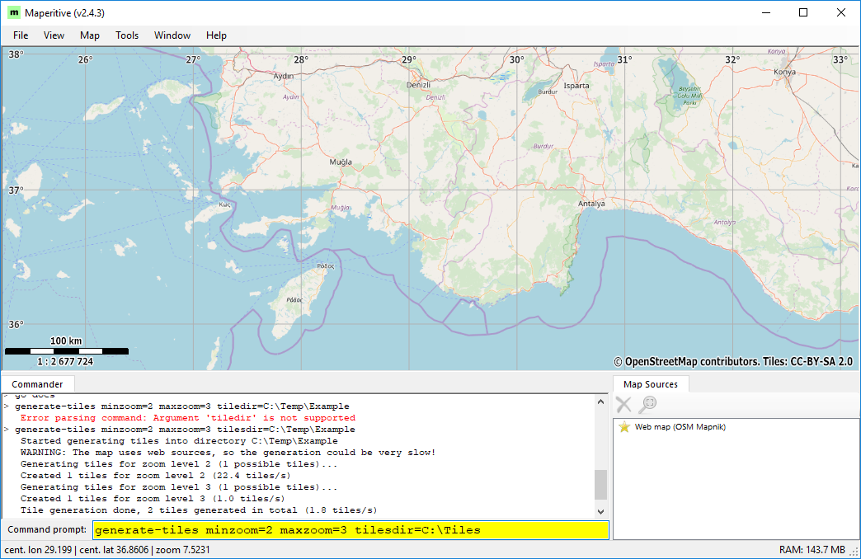861x559 pixels.
Task: Switch to the Map Sources tab
Action: 651,383
